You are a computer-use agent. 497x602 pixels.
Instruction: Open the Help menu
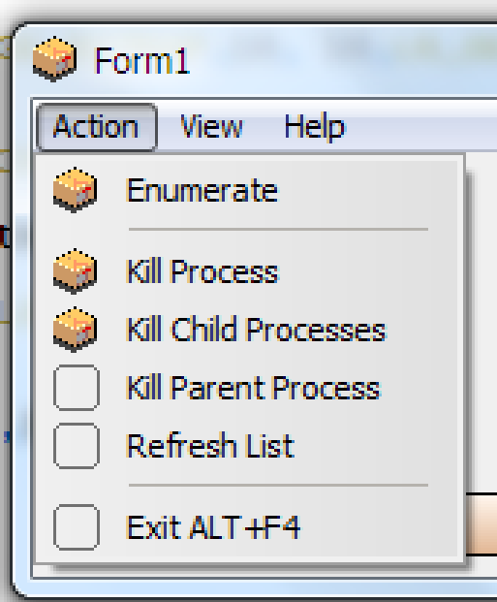coord(314,127)
